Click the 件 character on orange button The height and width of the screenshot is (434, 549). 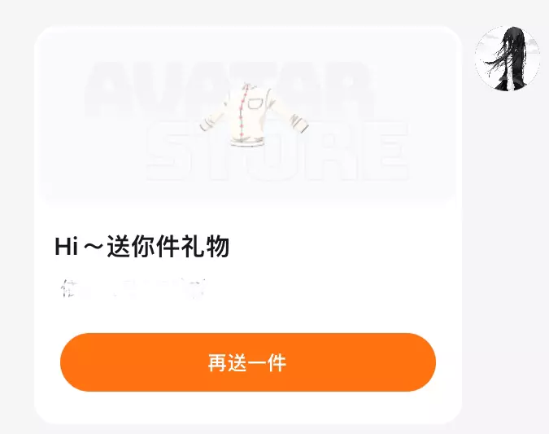(x=277, y=362)
